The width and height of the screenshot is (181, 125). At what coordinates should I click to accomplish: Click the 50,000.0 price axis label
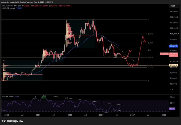[x=174, y=62]
